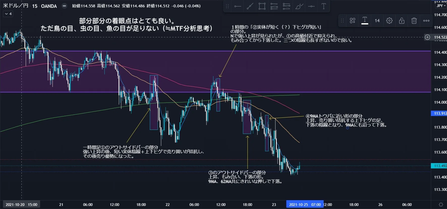Select the rectangle drawing tool
The height and width of the screenshot is (209, 447).
(x=262, y=6)
